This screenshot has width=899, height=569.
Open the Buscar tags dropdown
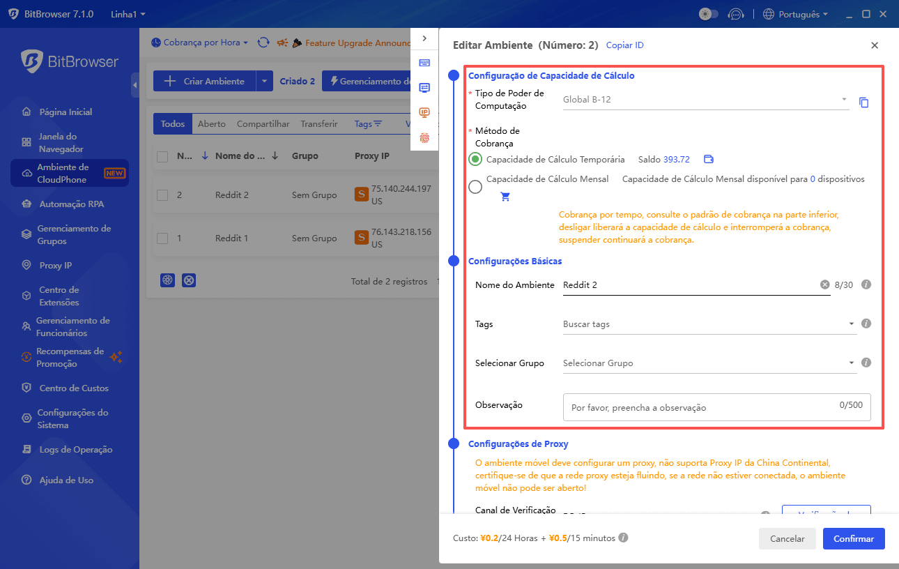click(x=709, y=324)
